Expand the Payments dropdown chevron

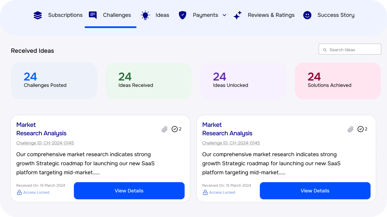pos(224,15)
